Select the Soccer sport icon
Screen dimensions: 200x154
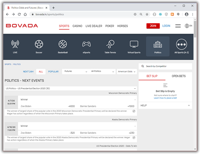click(39, 47)
